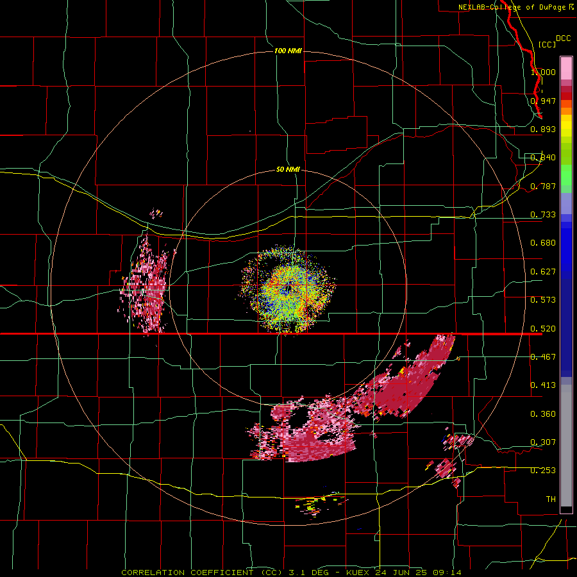577x577 pixels.
Task: Click the 0.360 color scale value
Action: click(x=543, y=414)
